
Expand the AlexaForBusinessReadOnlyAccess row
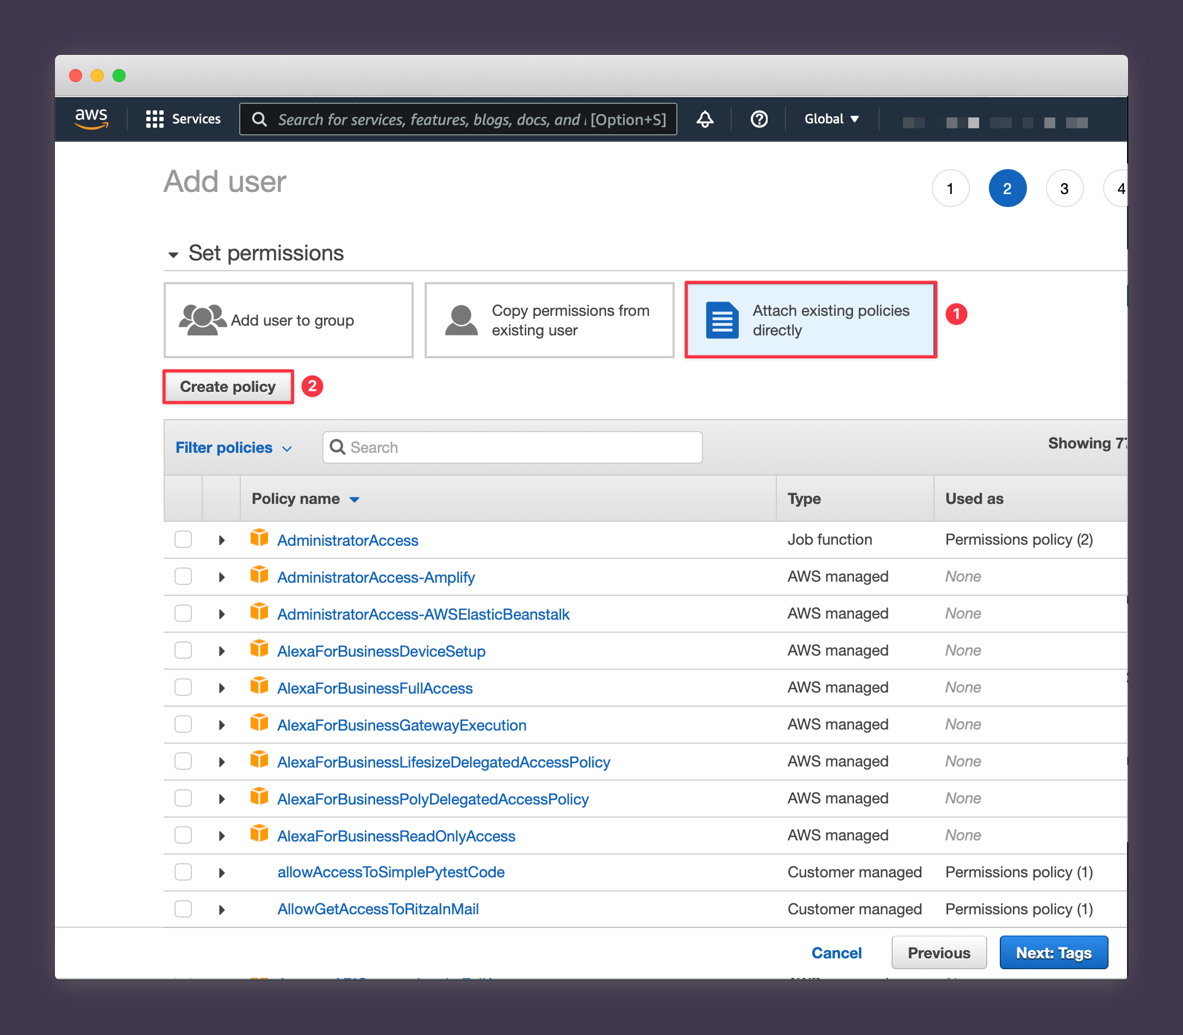pos(222,836)
